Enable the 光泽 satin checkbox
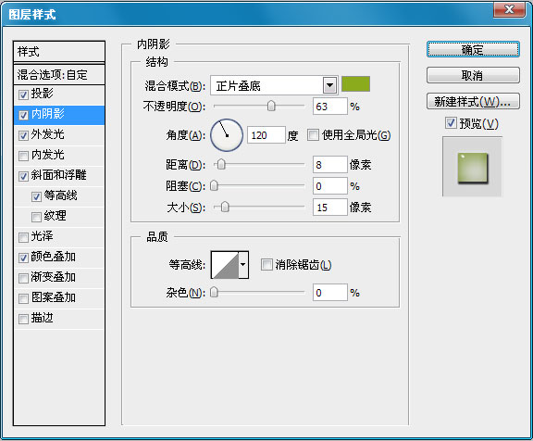Screen dimensions: 533x441 pos(23,237)
